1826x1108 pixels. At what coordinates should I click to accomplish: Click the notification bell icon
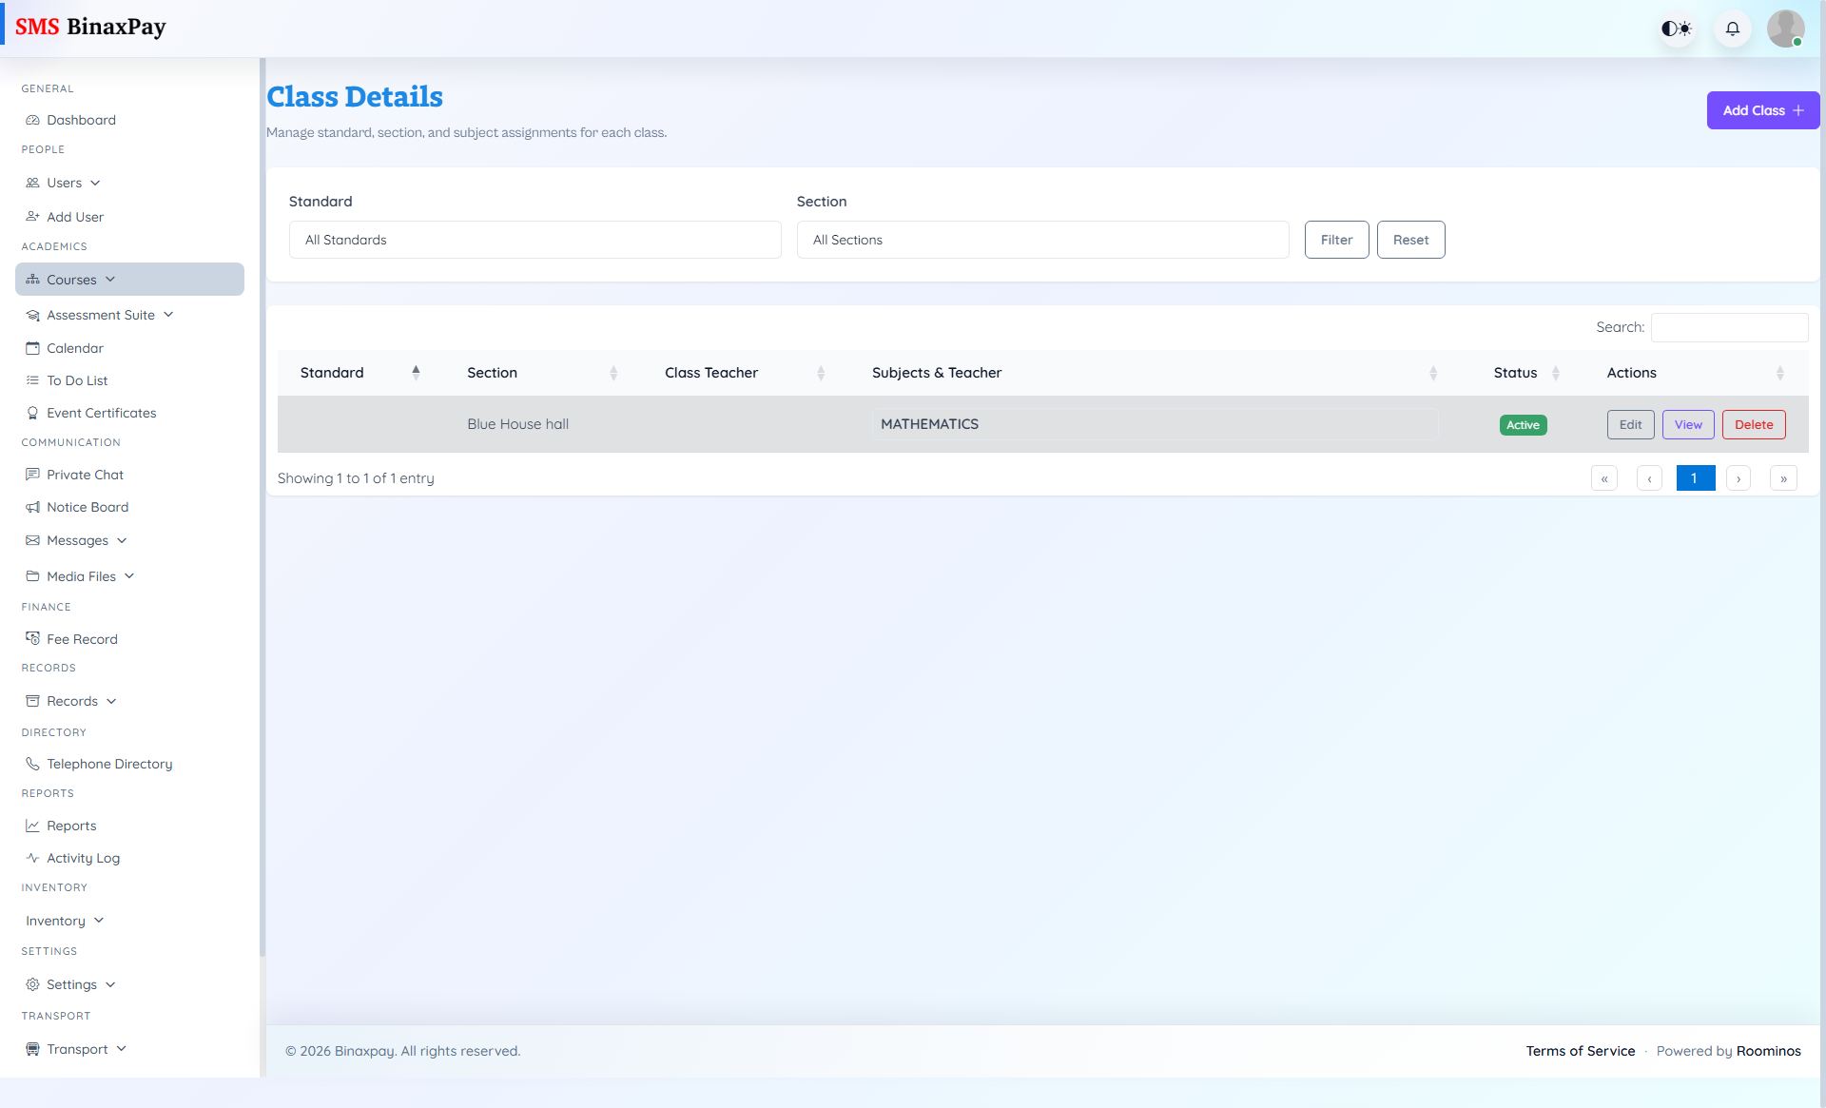1732,29
